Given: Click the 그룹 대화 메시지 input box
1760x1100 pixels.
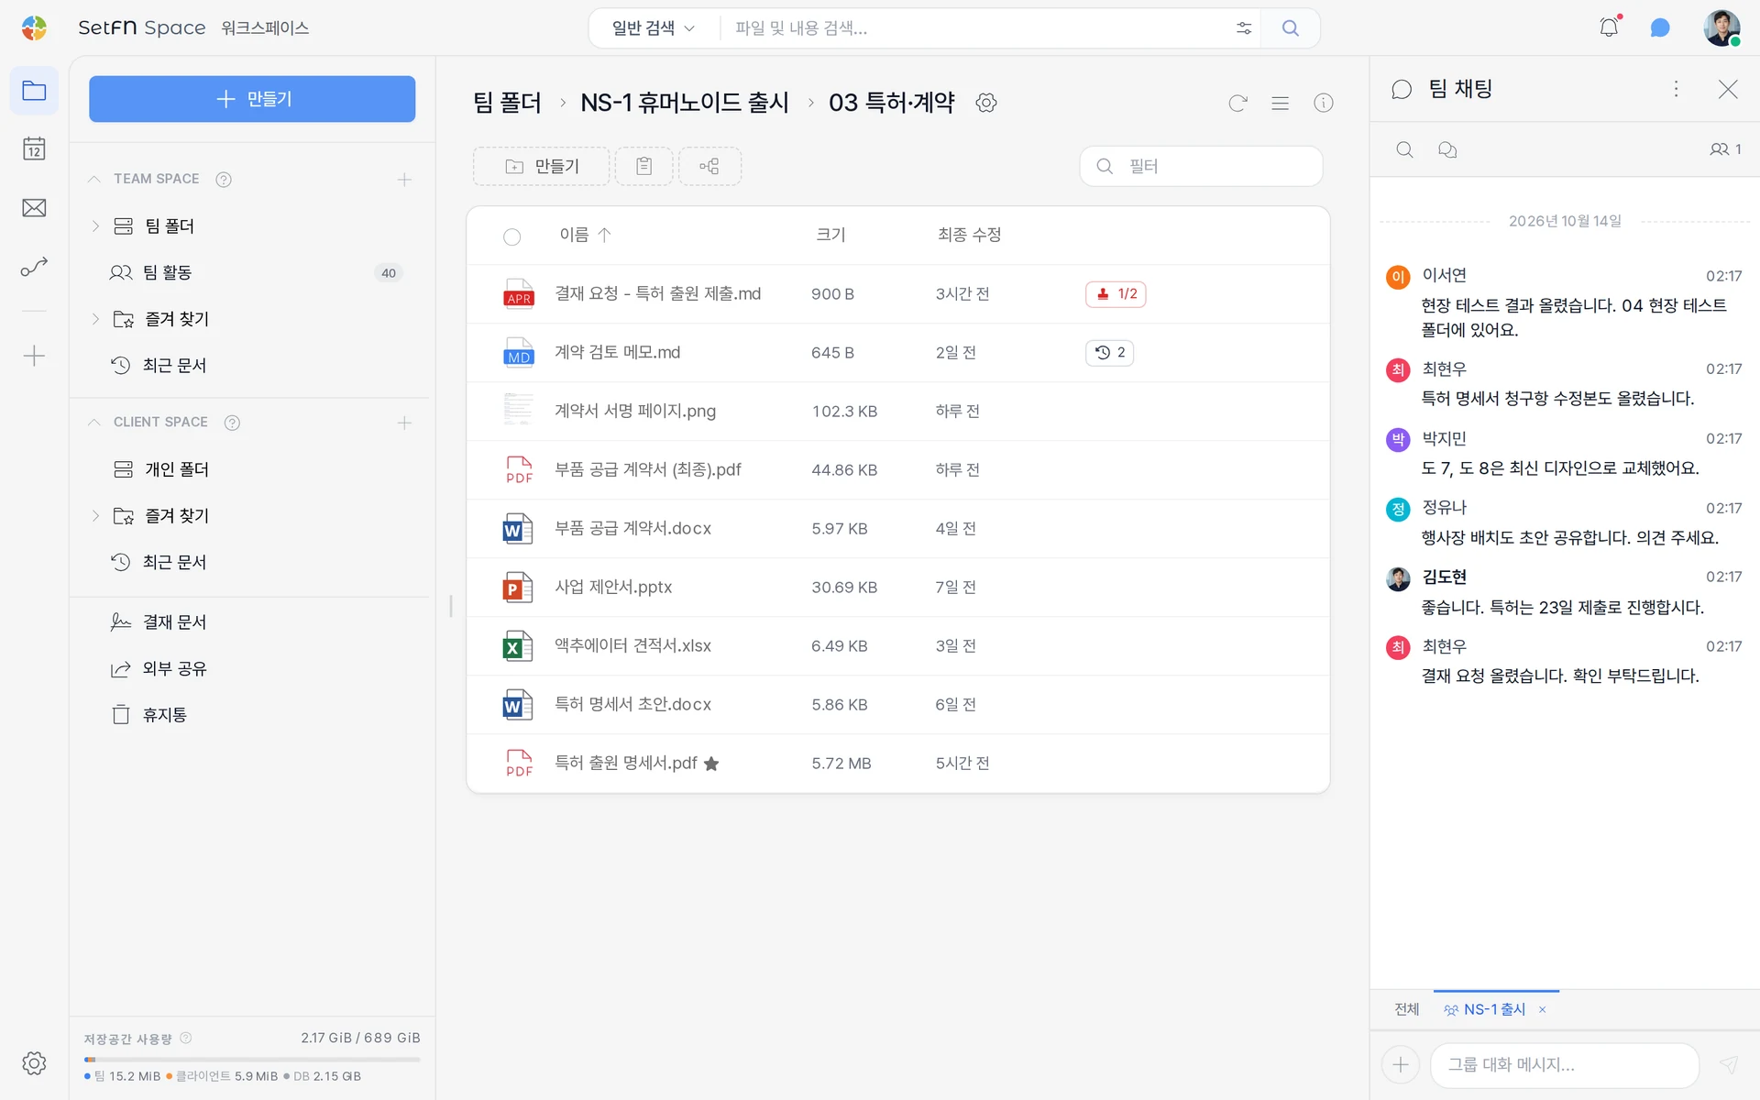Looking at the screenshot, I should click(x=1565, y=1065).
